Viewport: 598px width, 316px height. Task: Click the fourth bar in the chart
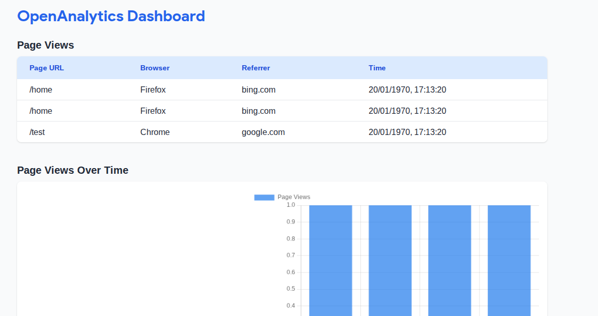pos(509,259)
